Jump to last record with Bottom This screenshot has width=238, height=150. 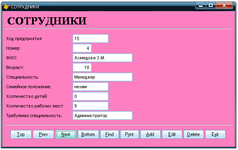(88, 134)
